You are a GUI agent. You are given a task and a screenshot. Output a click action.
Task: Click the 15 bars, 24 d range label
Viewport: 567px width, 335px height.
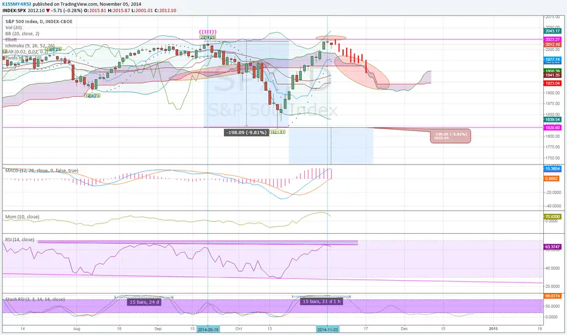(144, 302)
